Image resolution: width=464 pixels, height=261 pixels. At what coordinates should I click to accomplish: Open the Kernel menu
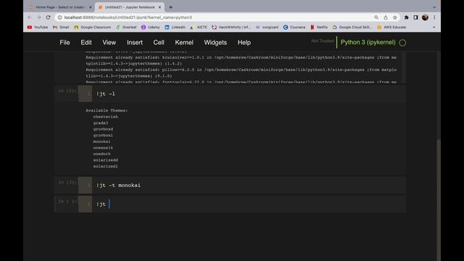[184, 43]
